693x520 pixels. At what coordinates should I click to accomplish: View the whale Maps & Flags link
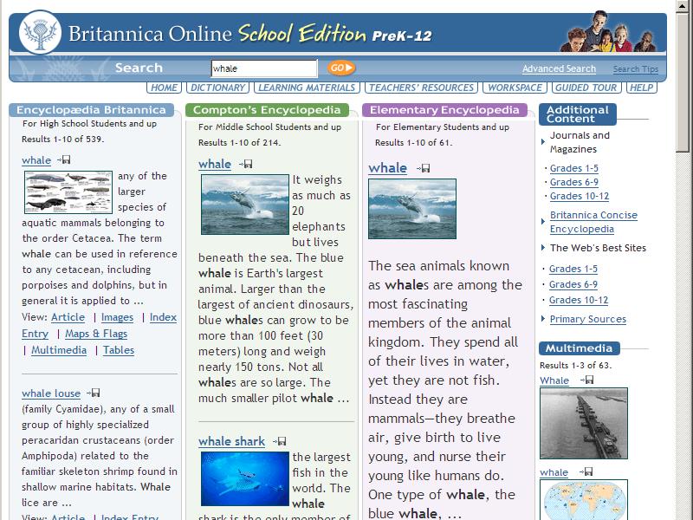coord(96,334)
